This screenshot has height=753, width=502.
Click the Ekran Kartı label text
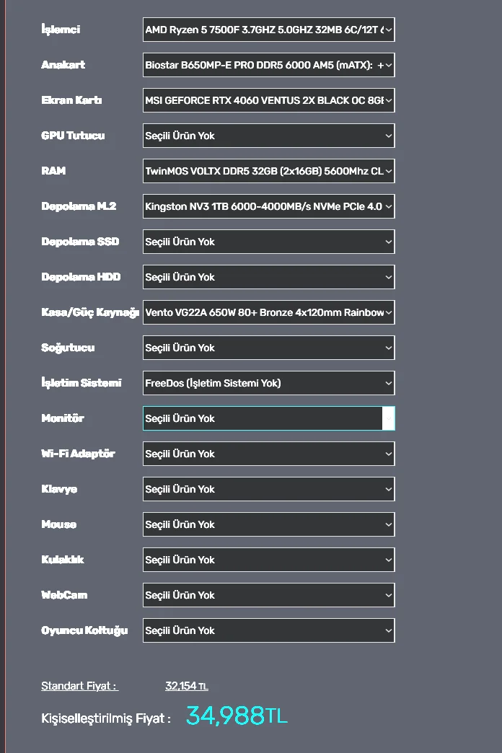click(71, 100)
